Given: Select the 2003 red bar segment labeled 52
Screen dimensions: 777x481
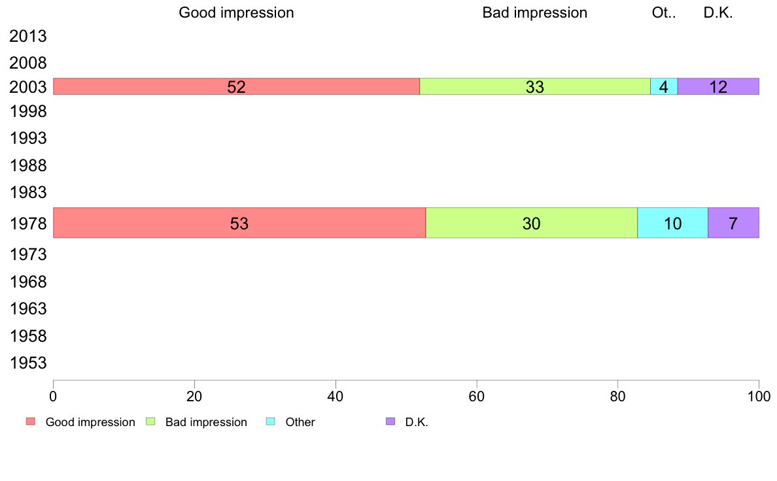Looking at the screenshot, I should point(236,86).
